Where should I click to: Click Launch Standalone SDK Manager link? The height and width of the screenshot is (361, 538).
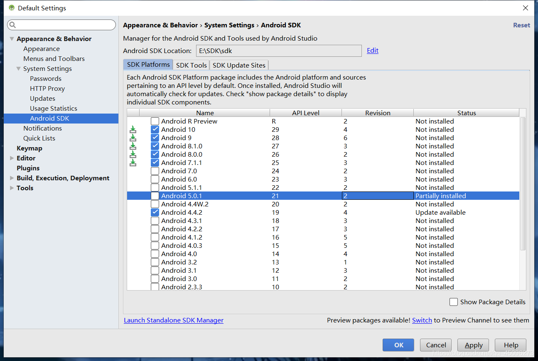[x=174, y=320]
